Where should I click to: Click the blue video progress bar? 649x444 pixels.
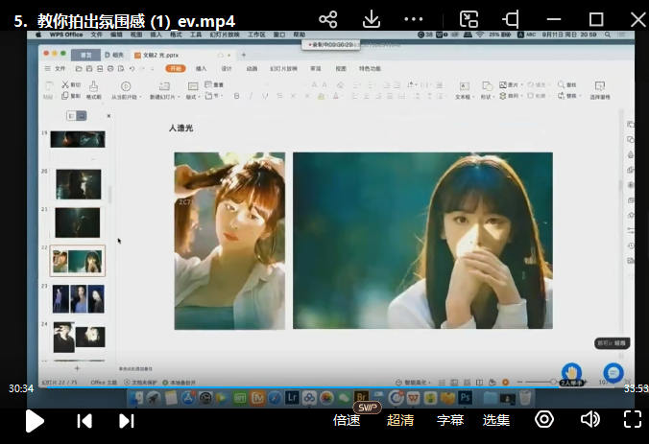(x=288, y=388)
